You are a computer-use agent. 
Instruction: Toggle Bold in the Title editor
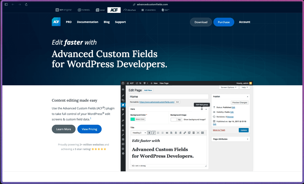[x=149, y=133]
